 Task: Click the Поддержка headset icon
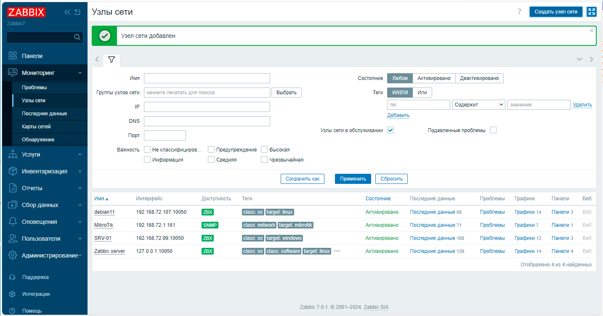click(x=13, y=277)
